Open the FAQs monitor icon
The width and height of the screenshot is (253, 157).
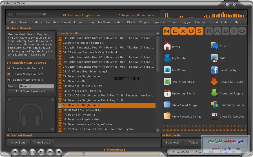[214, 58]
